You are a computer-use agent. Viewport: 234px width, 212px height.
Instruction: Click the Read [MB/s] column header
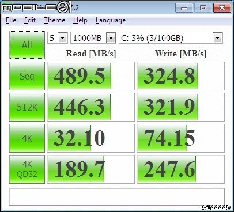click(x=91, y=54)
